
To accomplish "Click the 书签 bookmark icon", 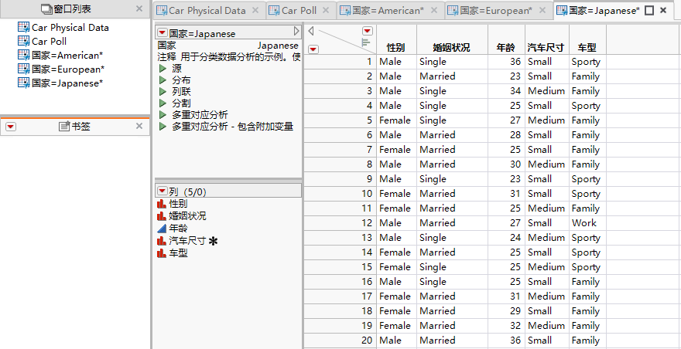I will [64, 126].
